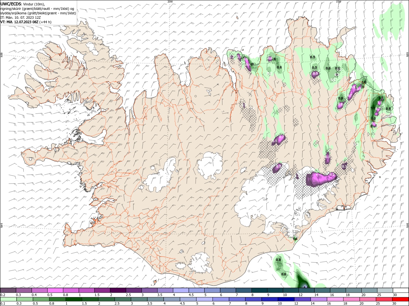The height and width of the screenshot is (306, 409).
Task: Select bottom-row violet swatch between 12 and 14
Action: coord(302,299)
